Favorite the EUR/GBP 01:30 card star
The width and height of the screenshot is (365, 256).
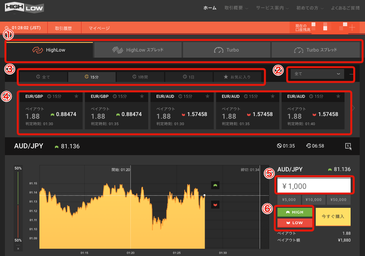(76, 96)
